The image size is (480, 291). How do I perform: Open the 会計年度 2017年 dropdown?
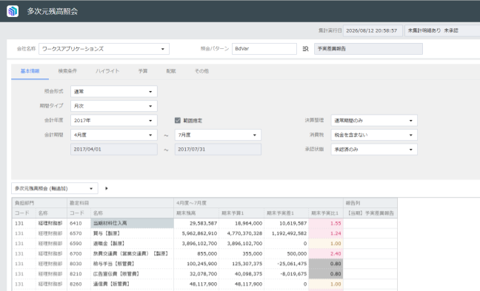tap(114, 120)
